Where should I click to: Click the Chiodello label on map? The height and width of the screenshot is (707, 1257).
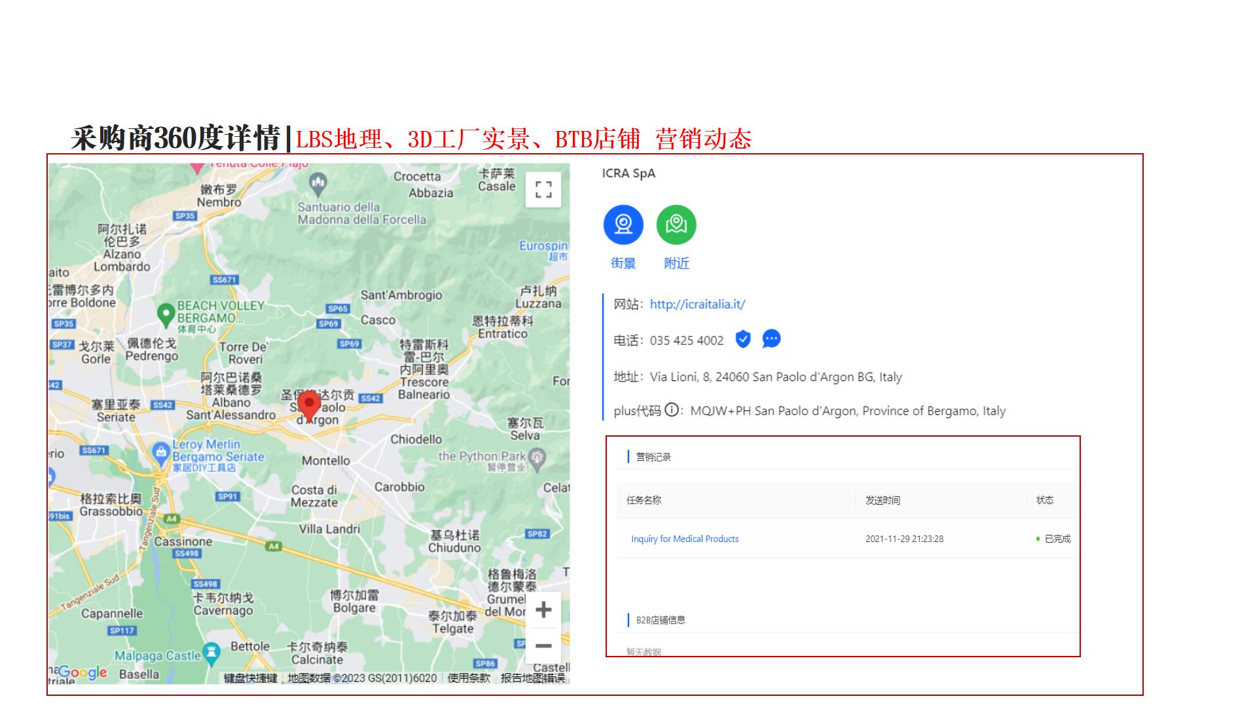click(416, 439)
